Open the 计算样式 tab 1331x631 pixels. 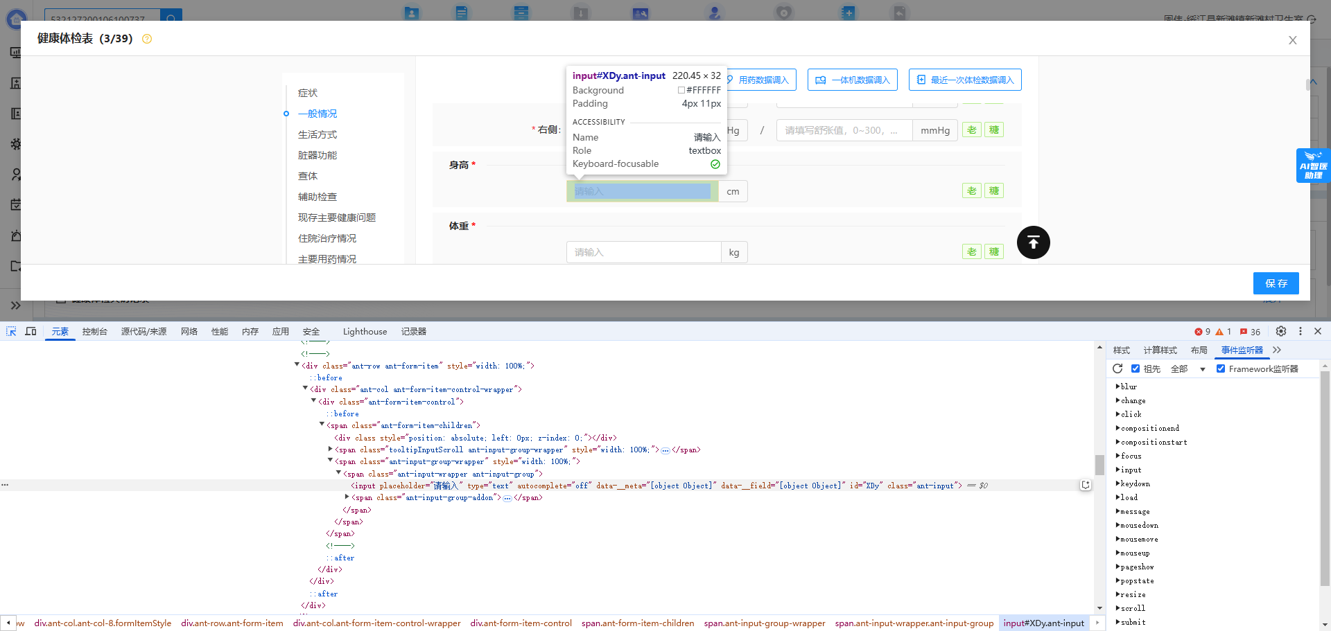pyautogui.click(x=1160, y=350)
